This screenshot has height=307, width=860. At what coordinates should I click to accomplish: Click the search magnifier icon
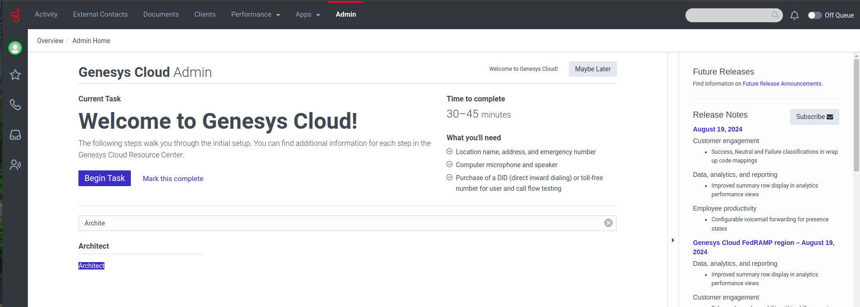[775, 15]
